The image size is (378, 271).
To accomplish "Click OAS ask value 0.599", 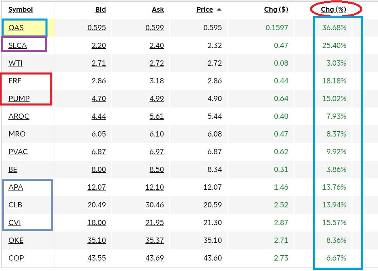I will 155,27.
